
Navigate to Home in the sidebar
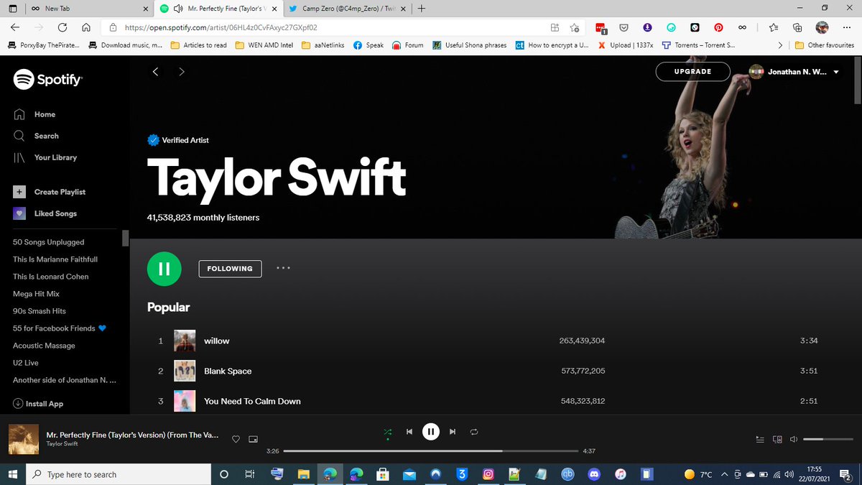click(x=45, y=114)
